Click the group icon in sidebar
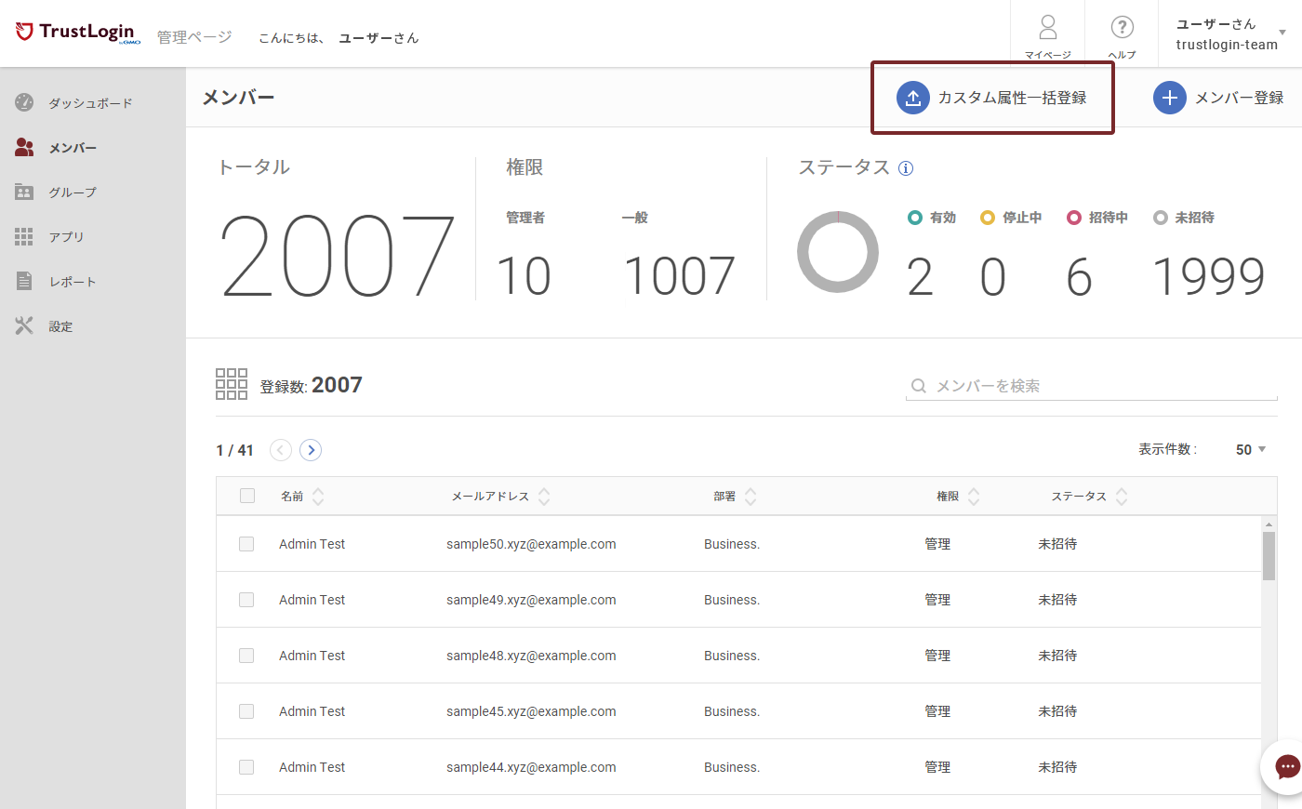 click(24, 192)
